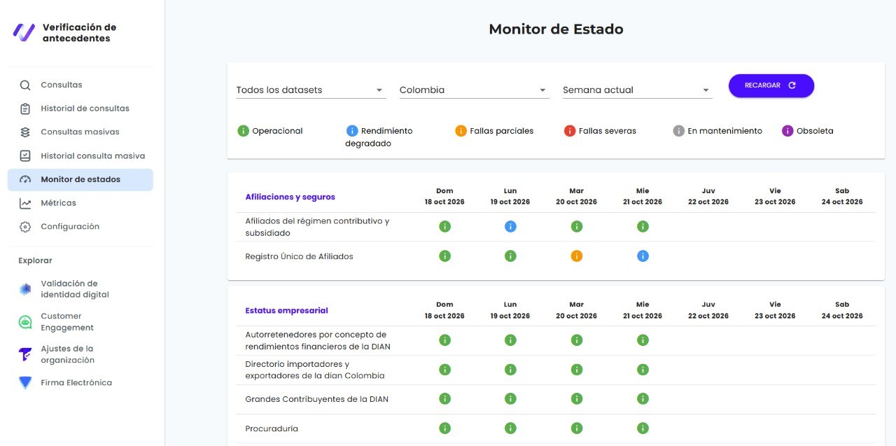The height and width of the screenshot is (446, 896).
Task: Click blue Lun status icon for Afiliados del régimen contributivo
Action: click(x=510, y=226)
